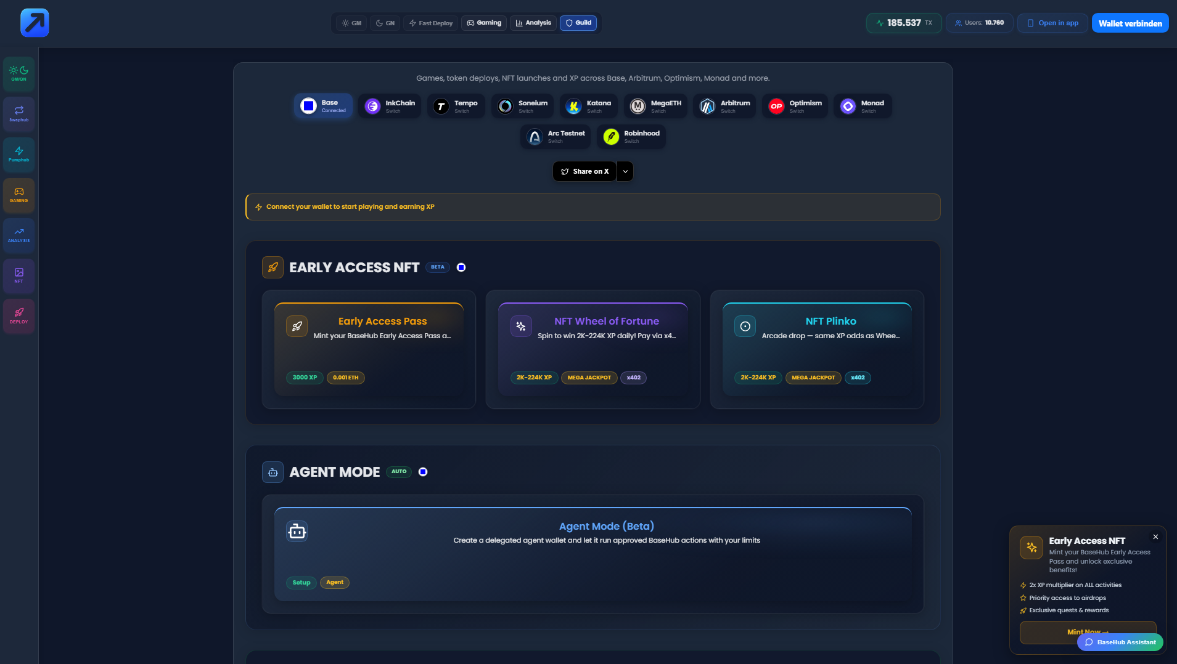Screen dimensions: 1177x664
Task: Click the Agent tag in Agent Mode
Action: tap(335, 583)
